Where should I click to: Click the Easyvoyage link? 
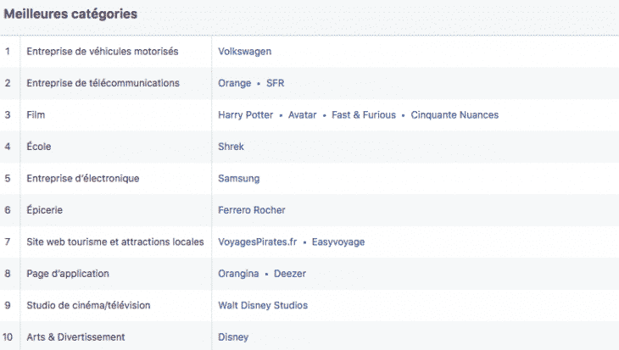(x=338, y=242)
